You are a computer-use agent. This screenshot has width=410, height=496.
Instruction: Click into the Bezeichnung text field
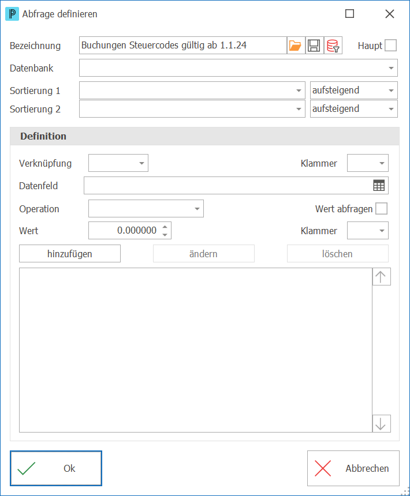tap(182, 46)
